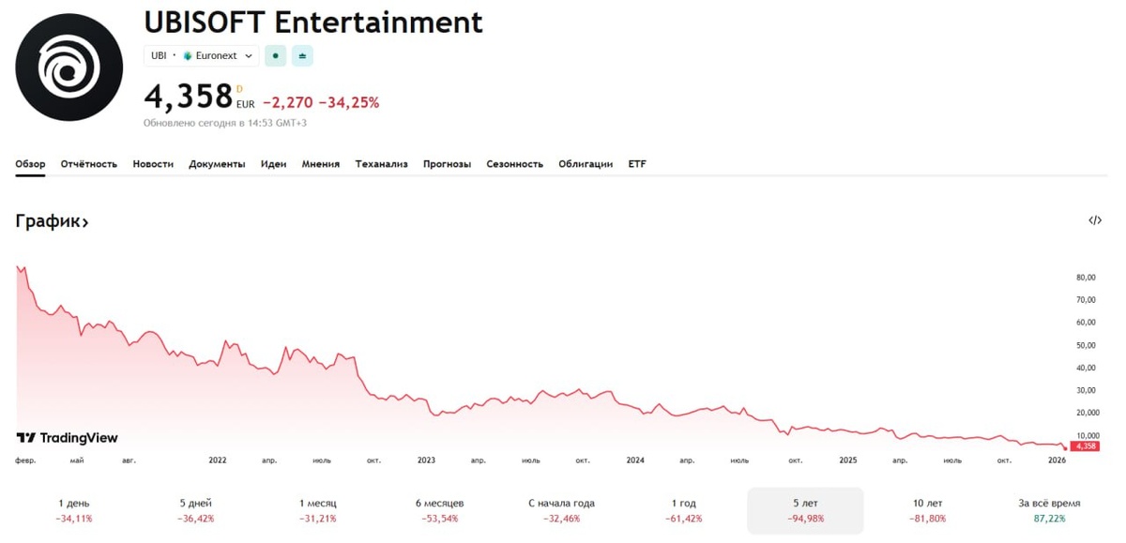The width and height of the screenshot is (1126, 543).
Task: Click the TradingView logo on chart
Action: pos(68,438)
